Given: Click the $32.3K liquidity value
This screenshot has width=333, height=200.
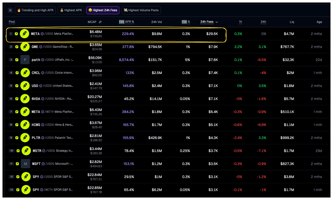Looking at the screenshot, I should tap(288, 60).
